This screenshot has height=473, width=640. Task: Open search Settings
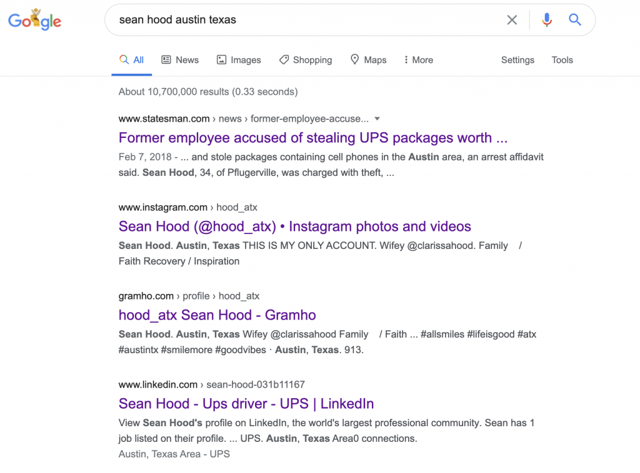[x=517, y=60]
